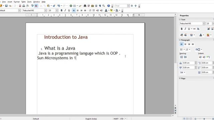Click the Document as E-mail icon

(x=10, y=6)
